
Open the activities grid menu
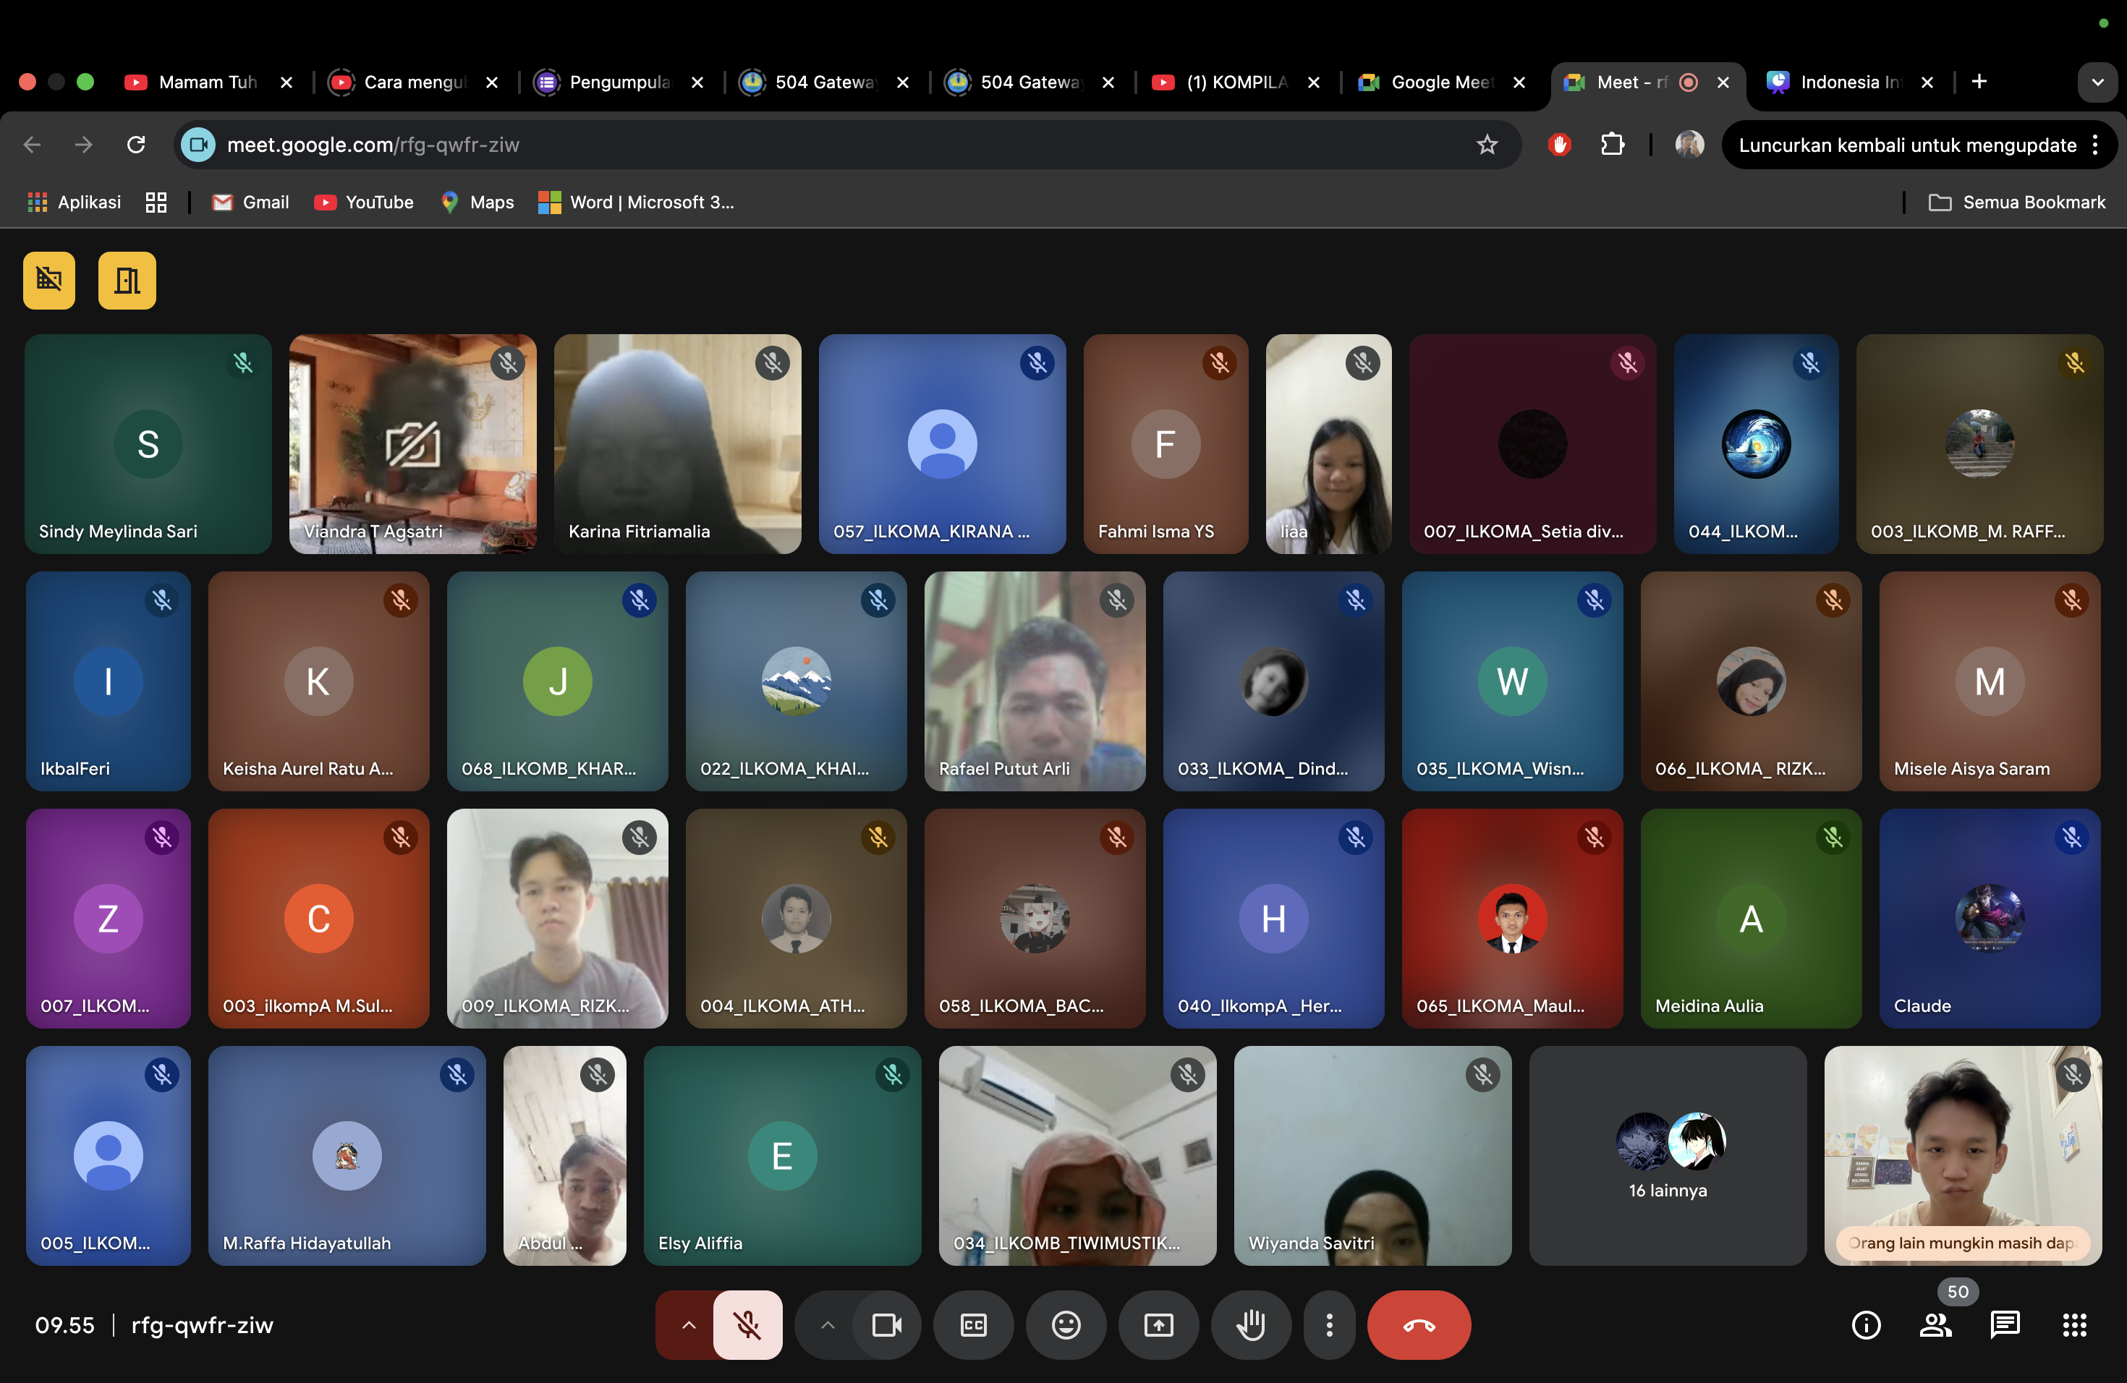pyautogui.click(x=2074, y=1325)
